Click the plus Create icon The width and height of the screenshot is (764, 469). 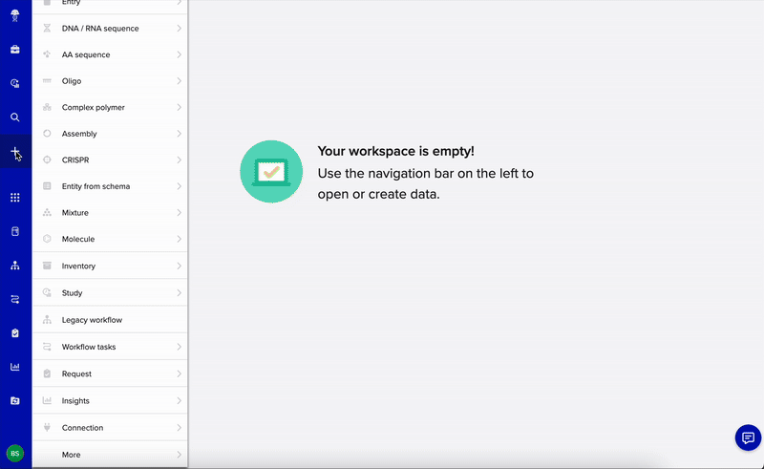[x=14, y=152]
